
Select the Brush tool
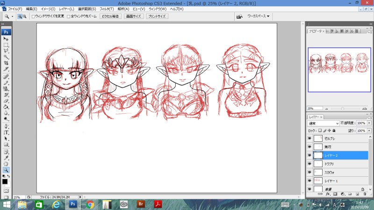click(6, 83)
